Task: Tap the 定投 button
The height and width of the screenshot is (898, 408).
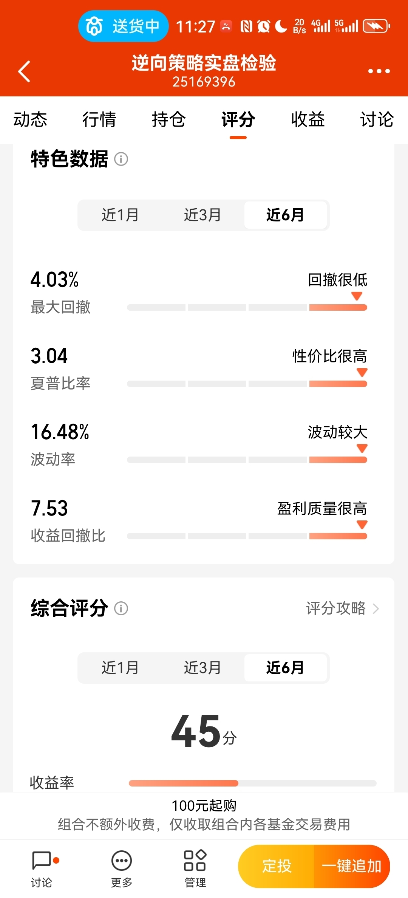Action: click(x=277, y=866)
